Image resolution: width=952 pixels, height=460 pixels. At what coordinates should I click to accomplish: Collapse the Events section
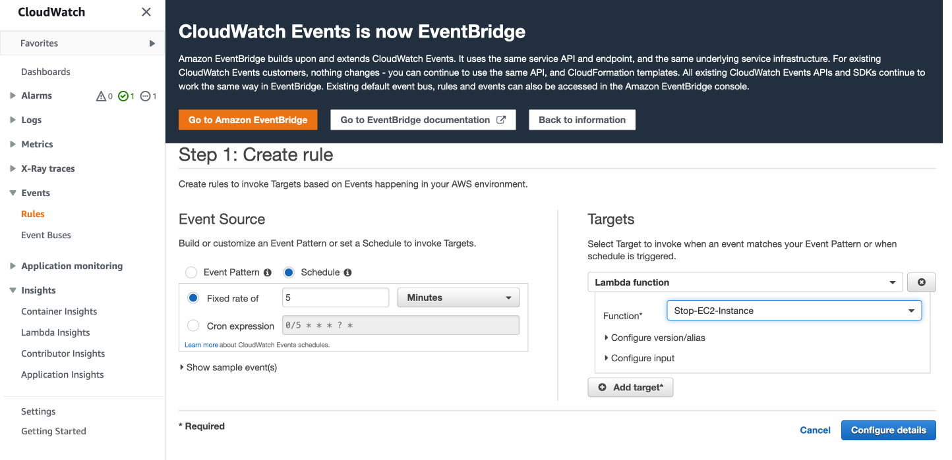[13, 193]
